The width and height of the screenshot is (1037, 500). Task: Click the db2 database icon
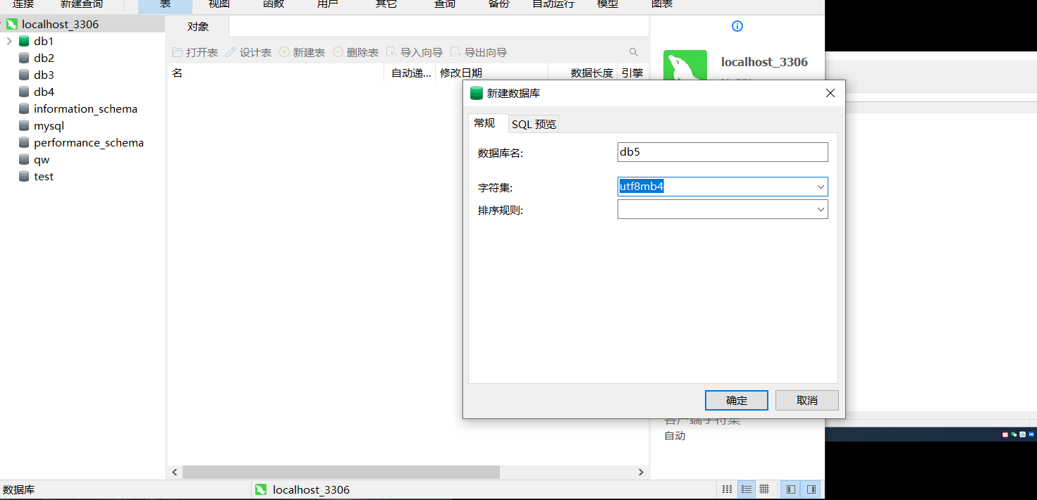(x=25, y=58)
